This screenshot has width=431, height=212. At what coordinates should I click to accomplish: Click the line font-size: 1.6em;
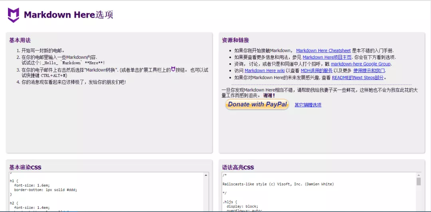pyautogui.click(x=32, y=185)
